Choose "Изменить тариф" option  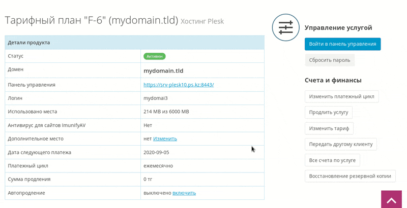pyautogui.click(x=329, y=128)
